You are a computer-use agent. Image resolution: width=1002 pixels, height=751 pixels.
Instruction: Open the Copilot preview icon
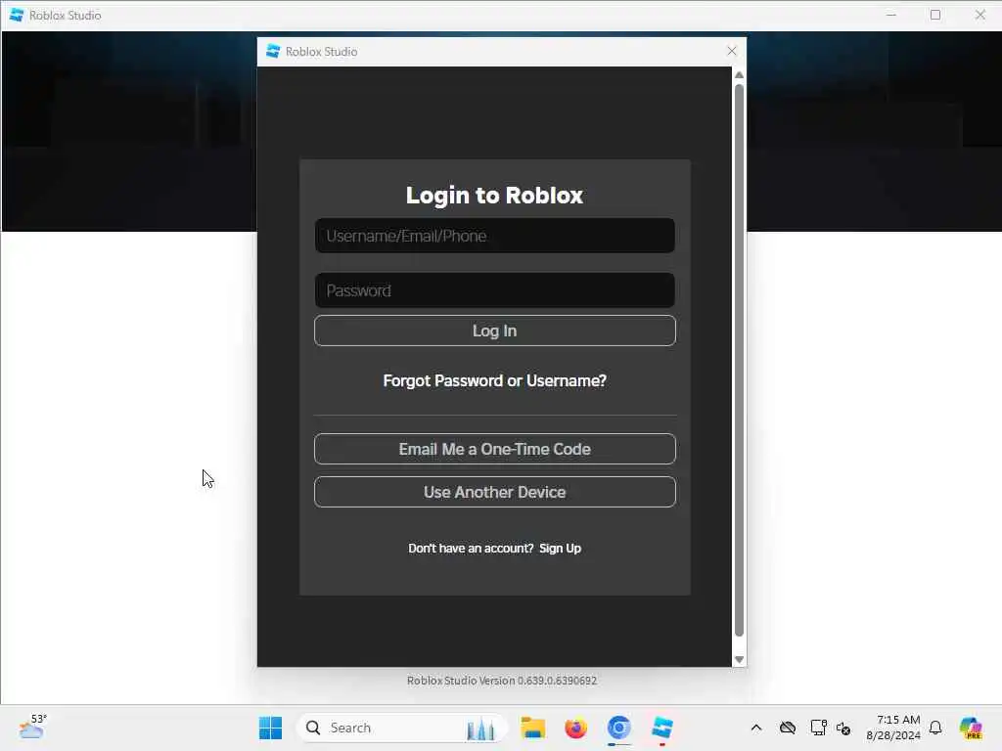point(971,728)
